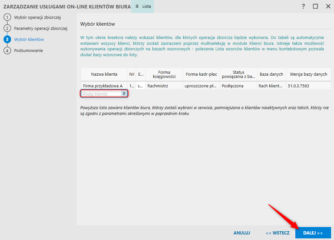Sort by Forma księgowości column
The height and width of the screenshot is (240, 334).
(164, 74)
